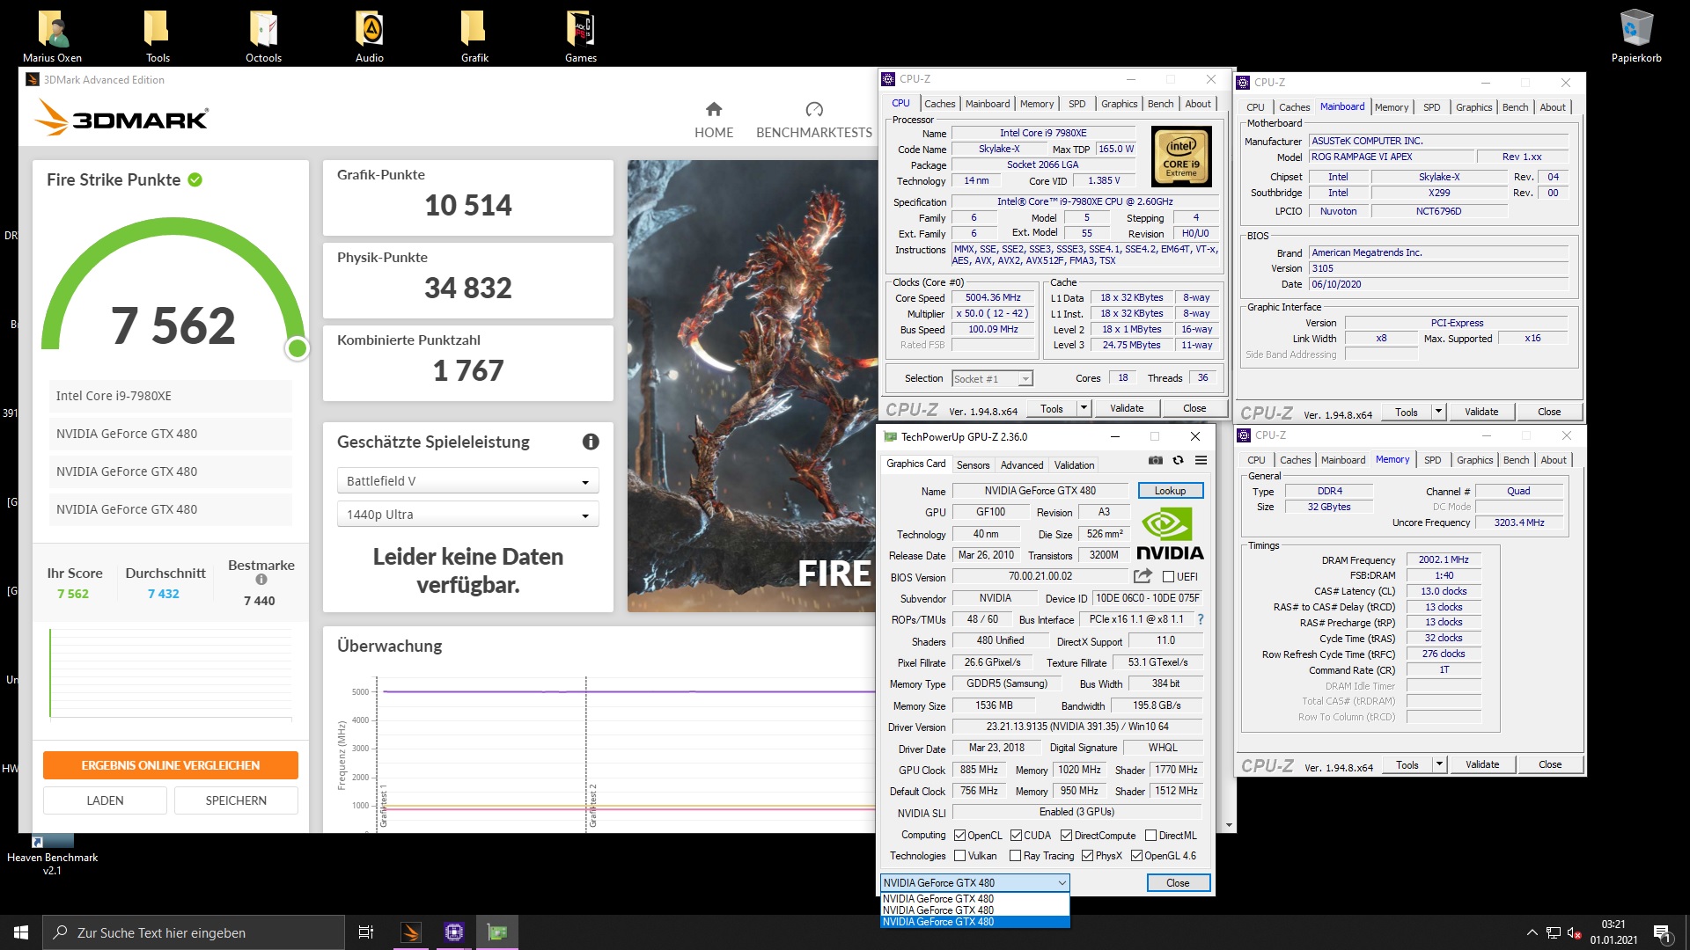Open the 1440p Ultra resolution dropdown
This screenshot has height=950, width=1690.
[x=467, y=515]
